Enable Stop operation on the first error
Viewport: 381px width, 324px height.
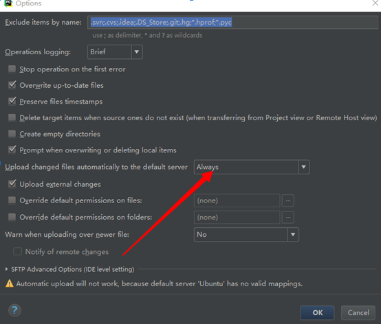point(12,69)
